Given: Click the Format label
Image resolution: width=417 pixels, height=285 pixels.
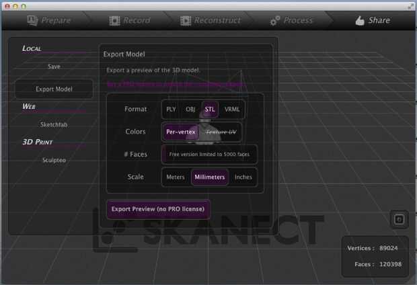Looking at the screenshot, I should pyautogui.click(x=136, y=110).
